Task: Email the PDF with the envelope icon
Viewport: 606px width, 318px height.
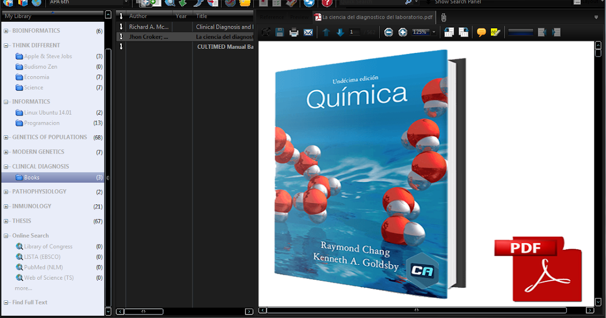Action: click(x=308, y=32)
